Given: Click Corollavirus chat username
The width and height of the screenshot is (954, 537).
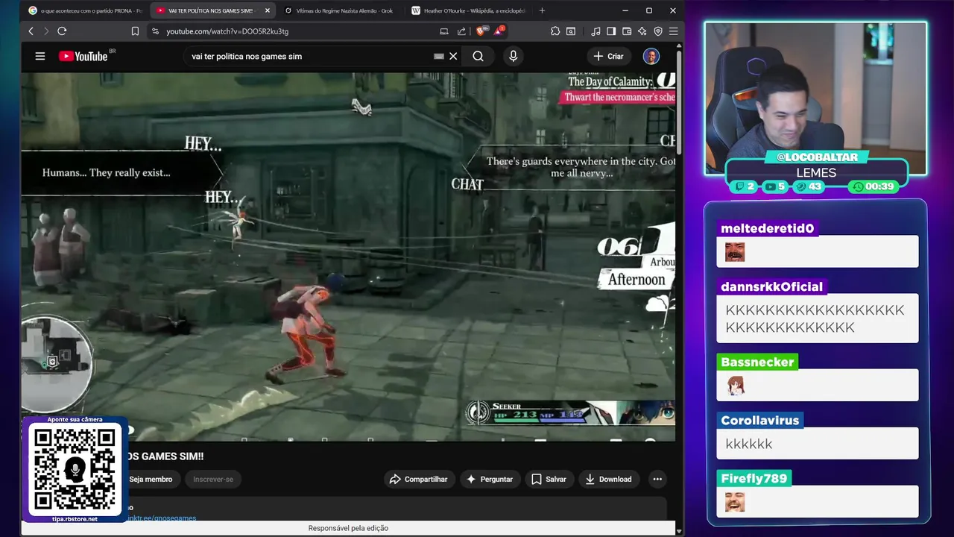Looking at the screenshot, I should tap(759, 420).
